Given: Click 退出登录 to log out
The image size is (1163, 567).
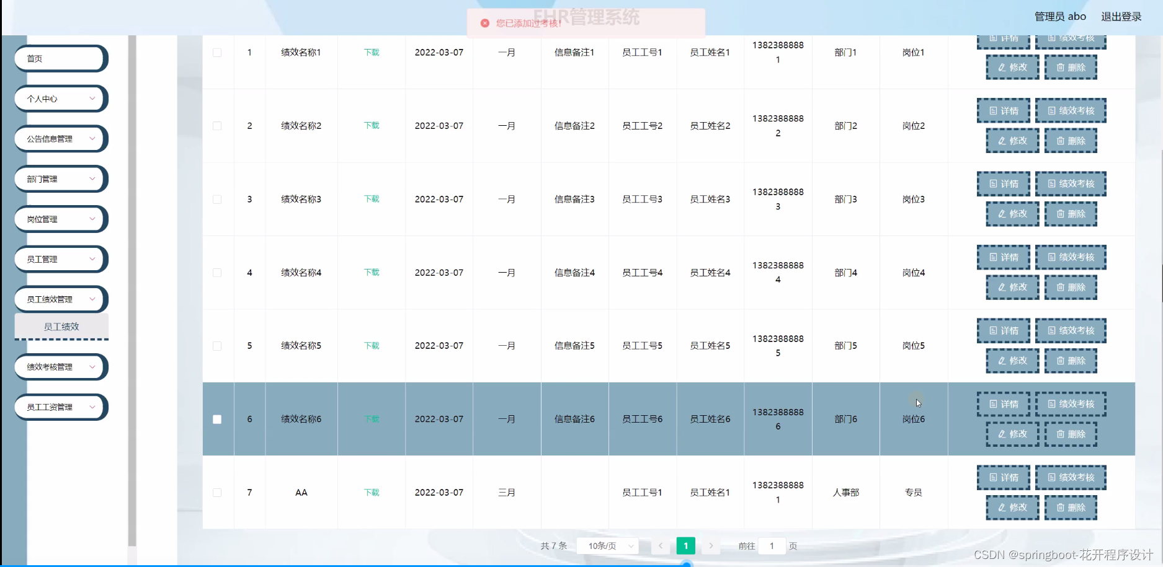Looking at the screenshot, I should coord(1121,16).
